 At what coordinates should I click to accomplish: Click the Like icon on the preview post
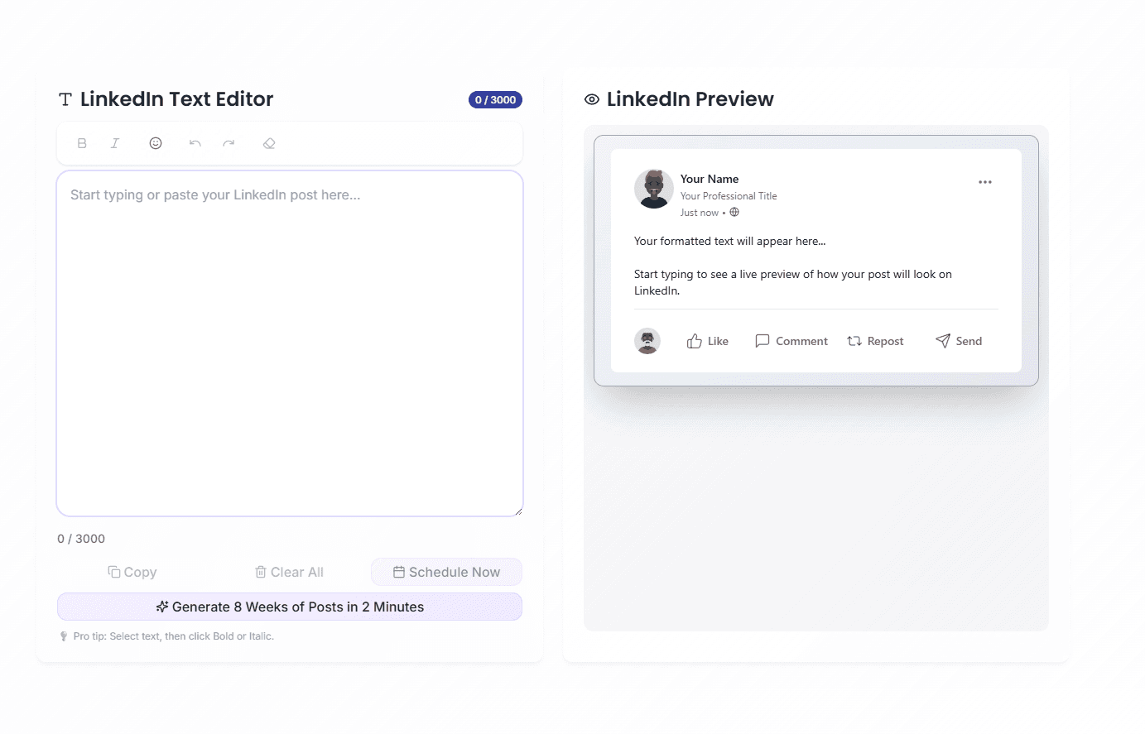tap(695, 340)
